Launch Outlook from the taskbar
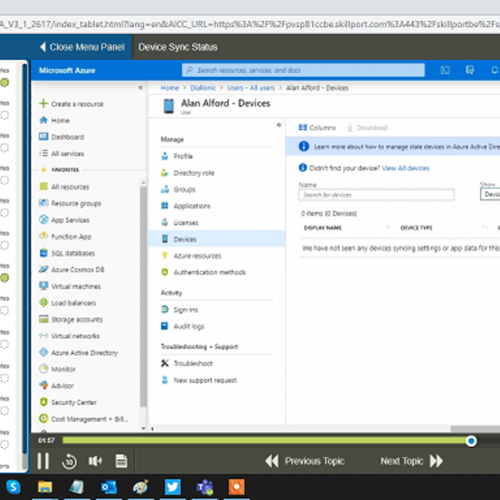 coord(109,487)
